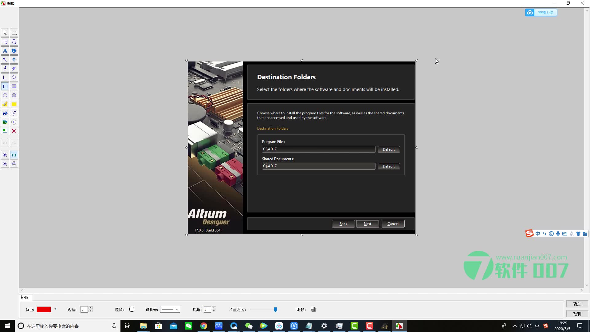Click the red 颜色 color swatch
This screenshot has height=332, width=590.
44,309
